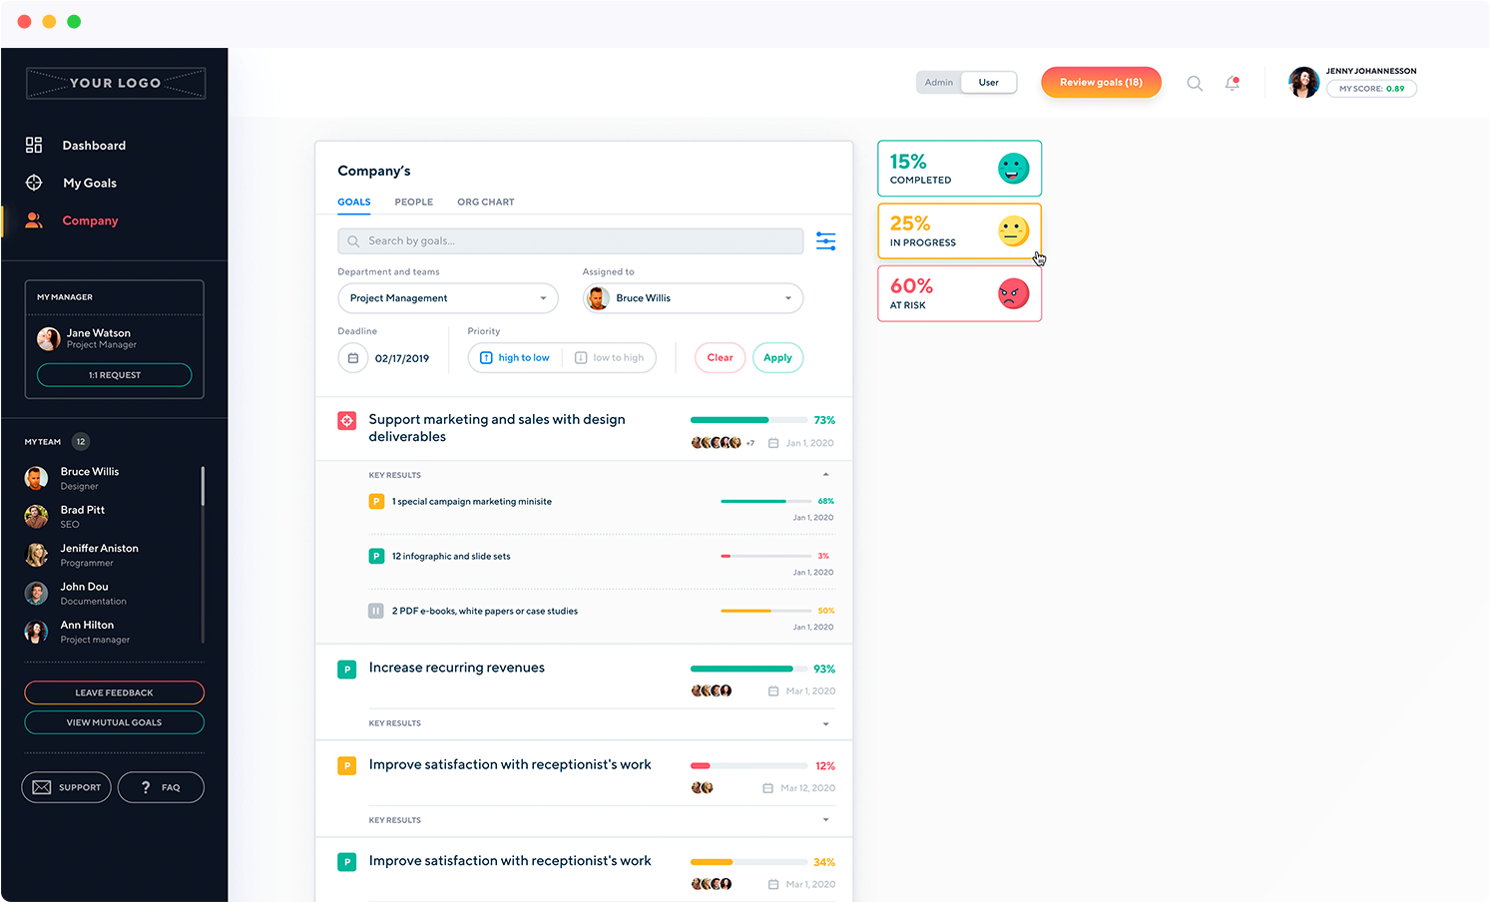
Task: Open Assigned to Bruce Willis dropdown
Action: 693,298
